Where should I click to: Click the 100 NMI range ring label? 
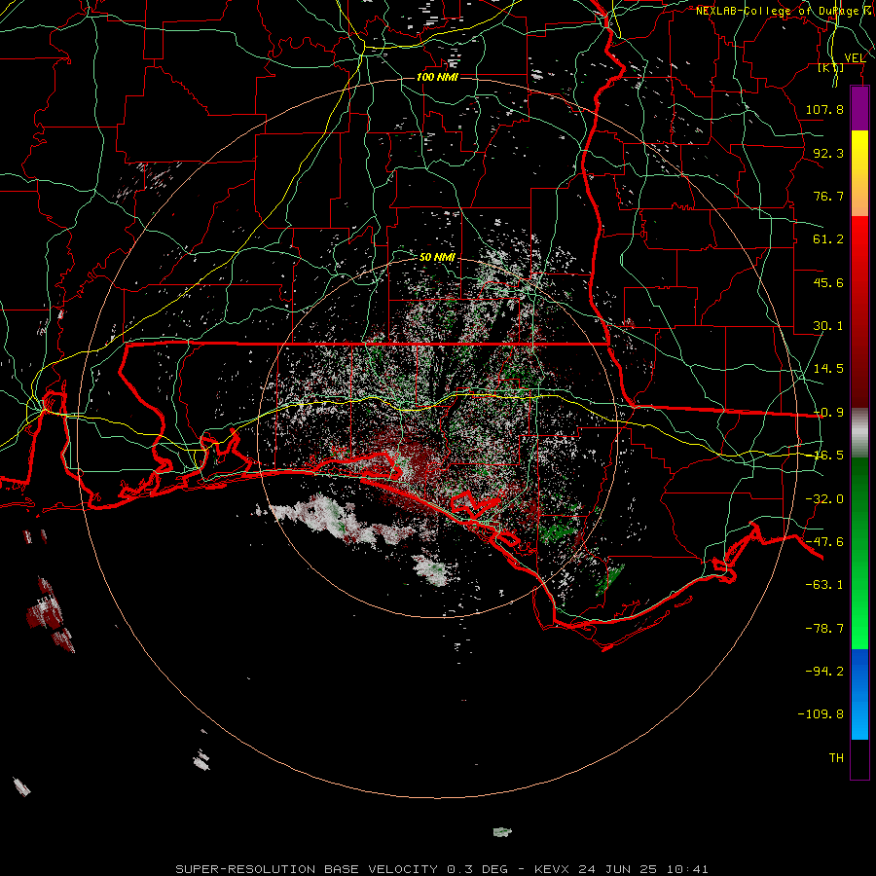point(437,77)
